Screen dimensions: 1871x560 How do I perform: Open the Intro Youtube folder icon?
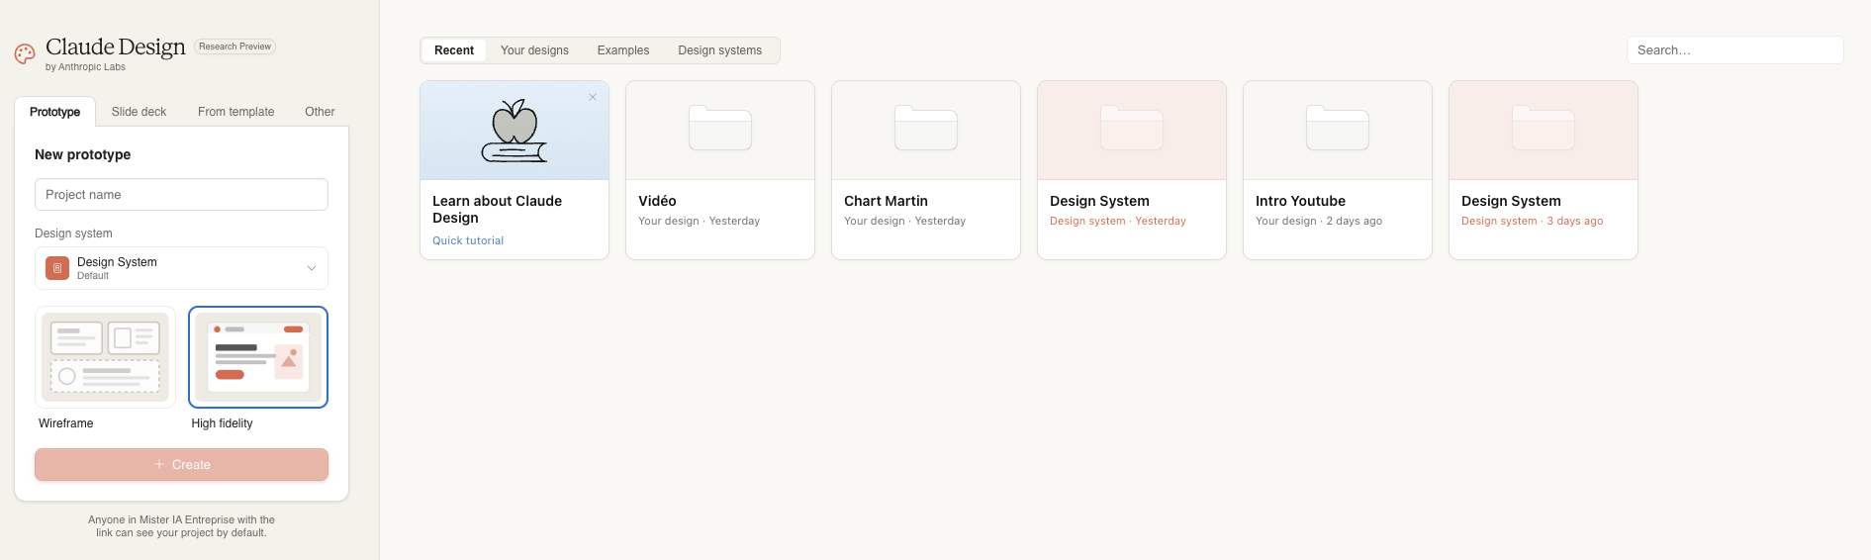pos(1338,128)
